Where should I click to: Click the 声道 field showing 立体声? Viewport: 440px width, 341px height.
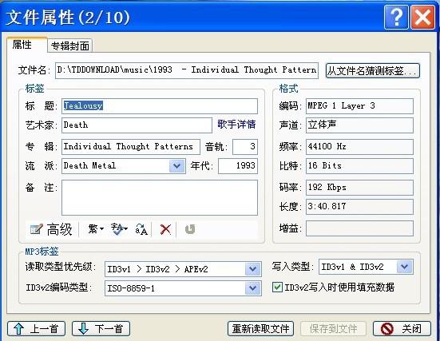(359, 125)
